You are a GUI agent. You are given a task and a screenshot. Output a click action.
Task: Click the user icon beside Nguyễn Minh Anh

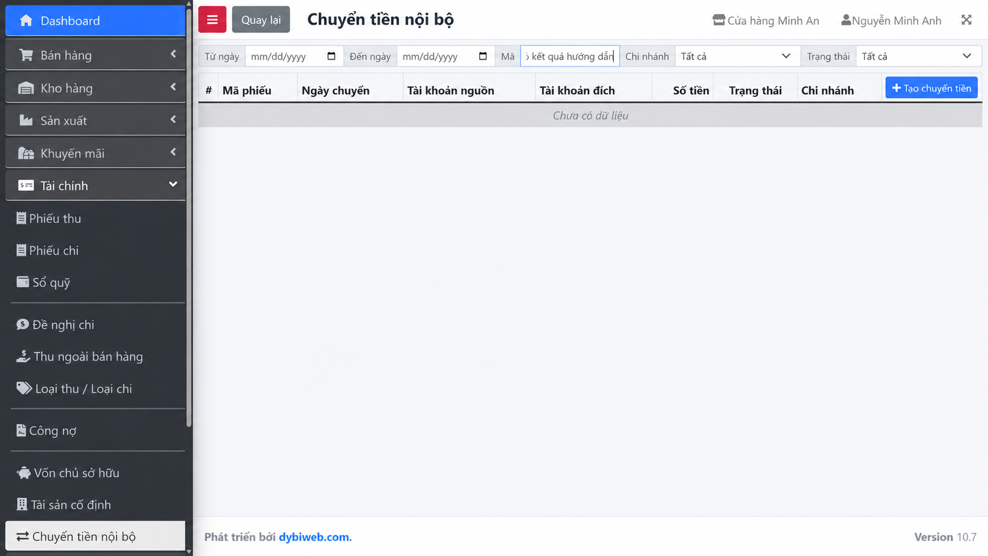coord(846,20)
